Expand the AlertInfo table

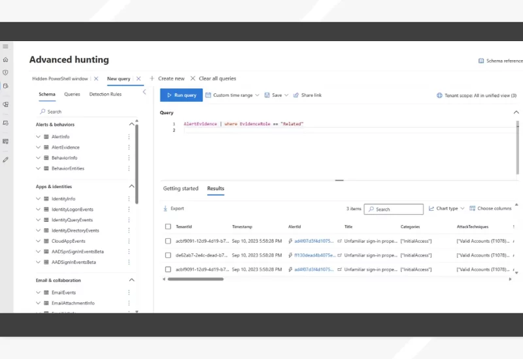point(38,136)
